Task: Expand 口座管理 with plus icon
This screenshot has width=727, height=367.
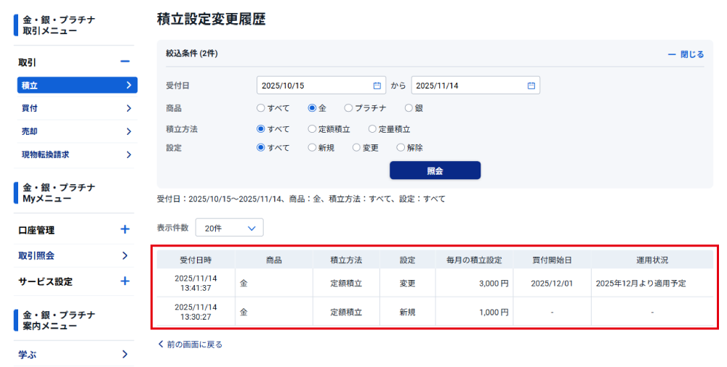Action: (125, 230)
